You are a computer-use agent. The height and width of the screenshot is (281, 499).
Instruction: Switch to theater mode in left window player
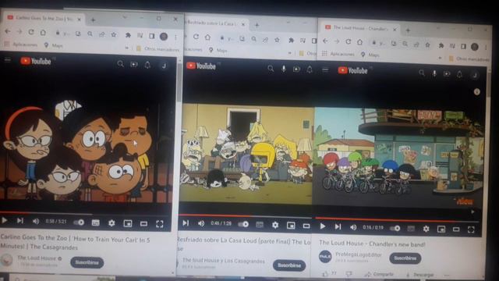143,224
